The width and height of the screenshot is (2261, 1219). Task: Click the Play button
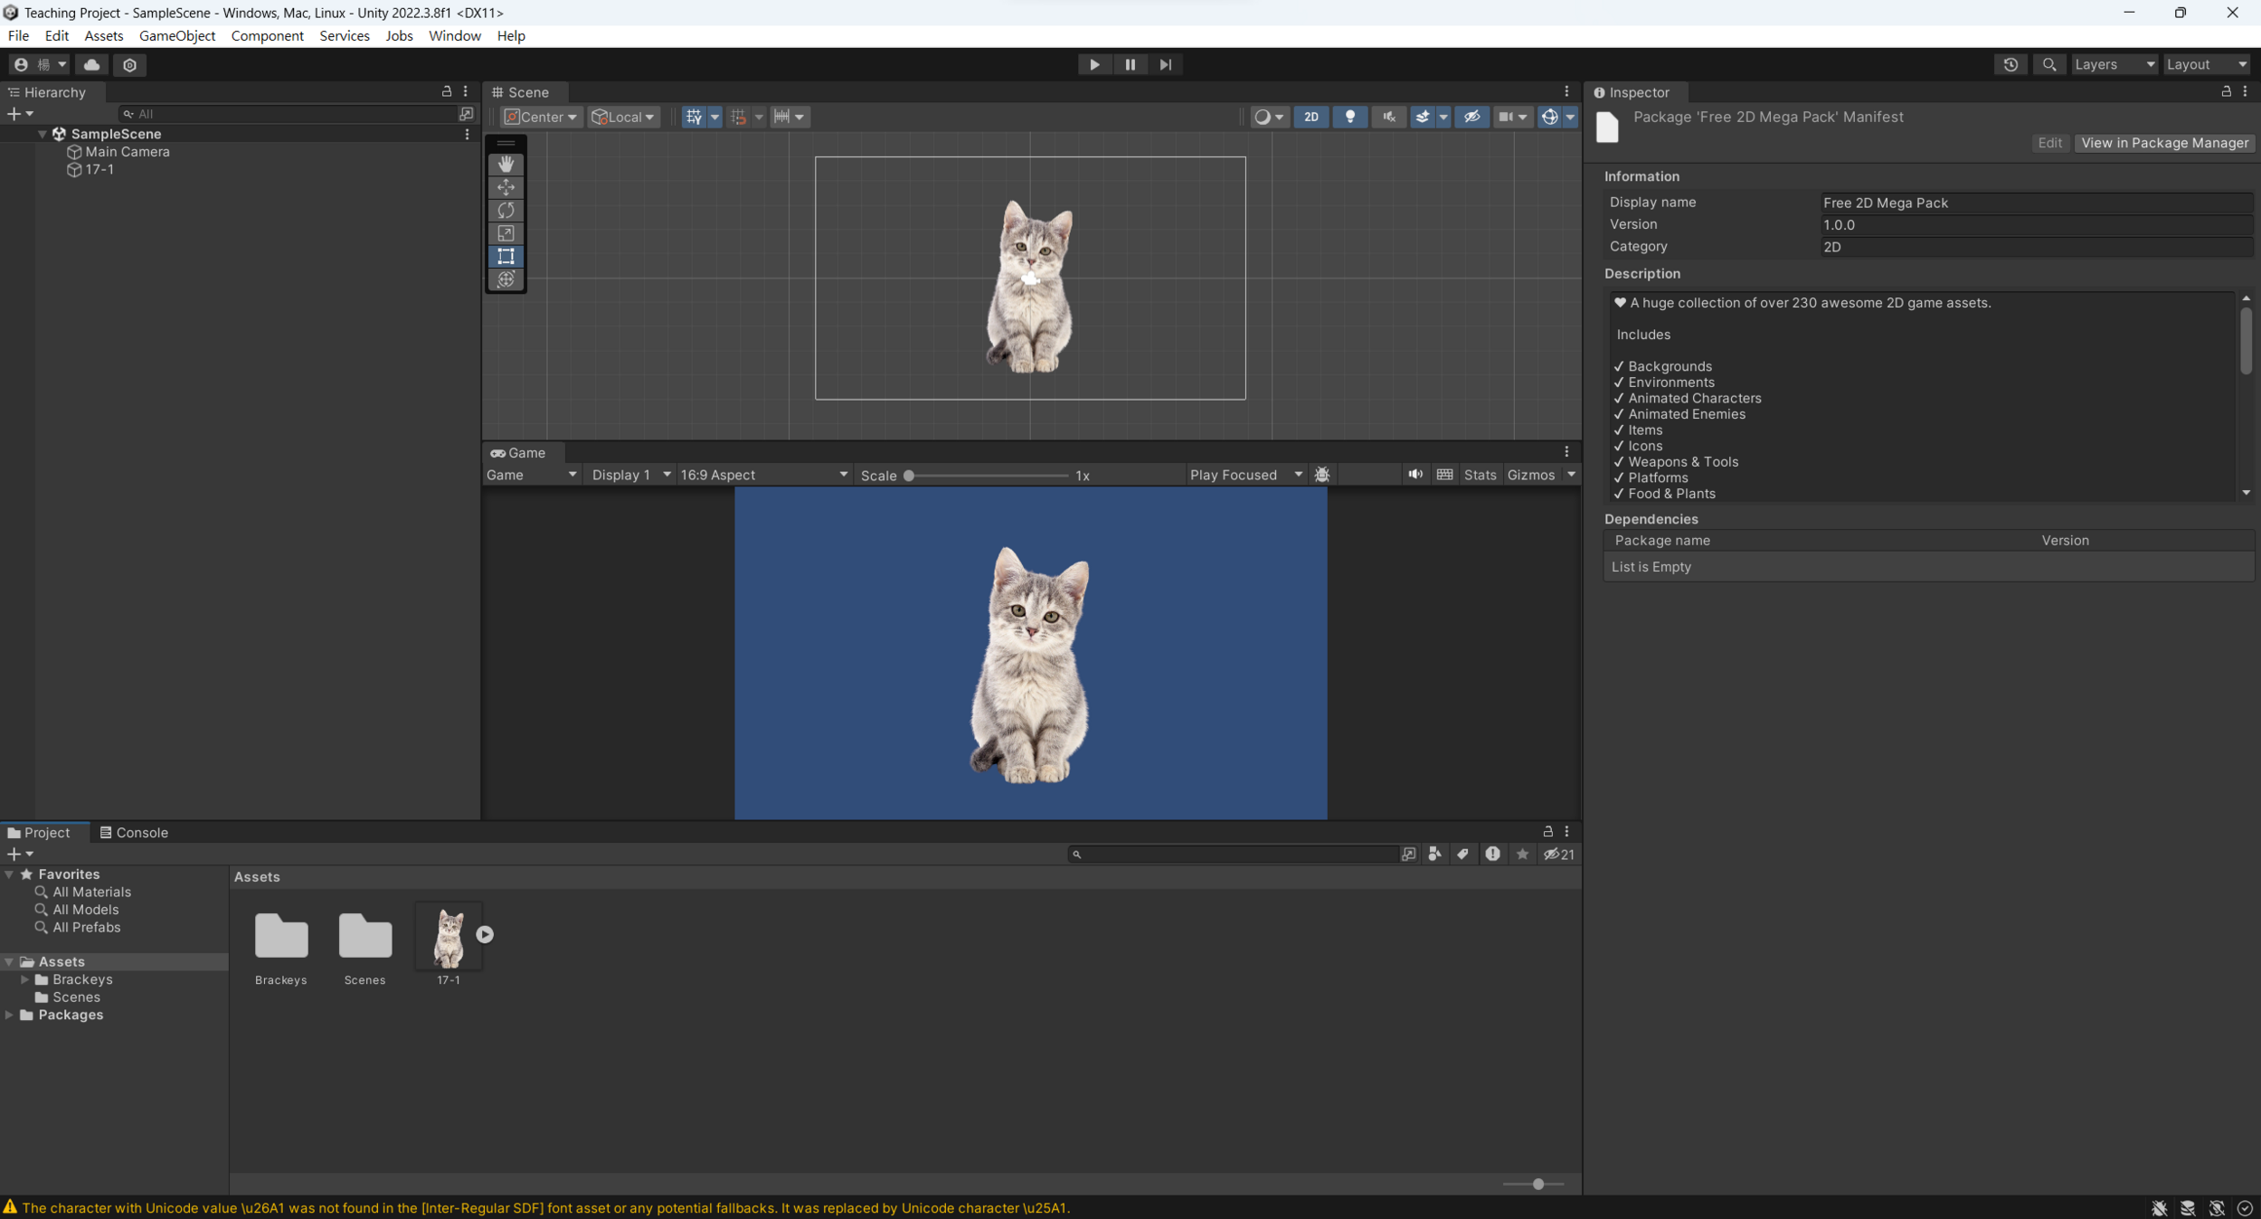[x=1094, y=64]
